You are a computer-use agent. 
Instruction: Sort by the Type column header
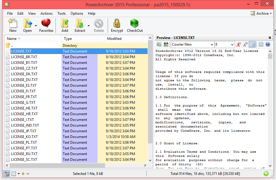tap(79, 38)
